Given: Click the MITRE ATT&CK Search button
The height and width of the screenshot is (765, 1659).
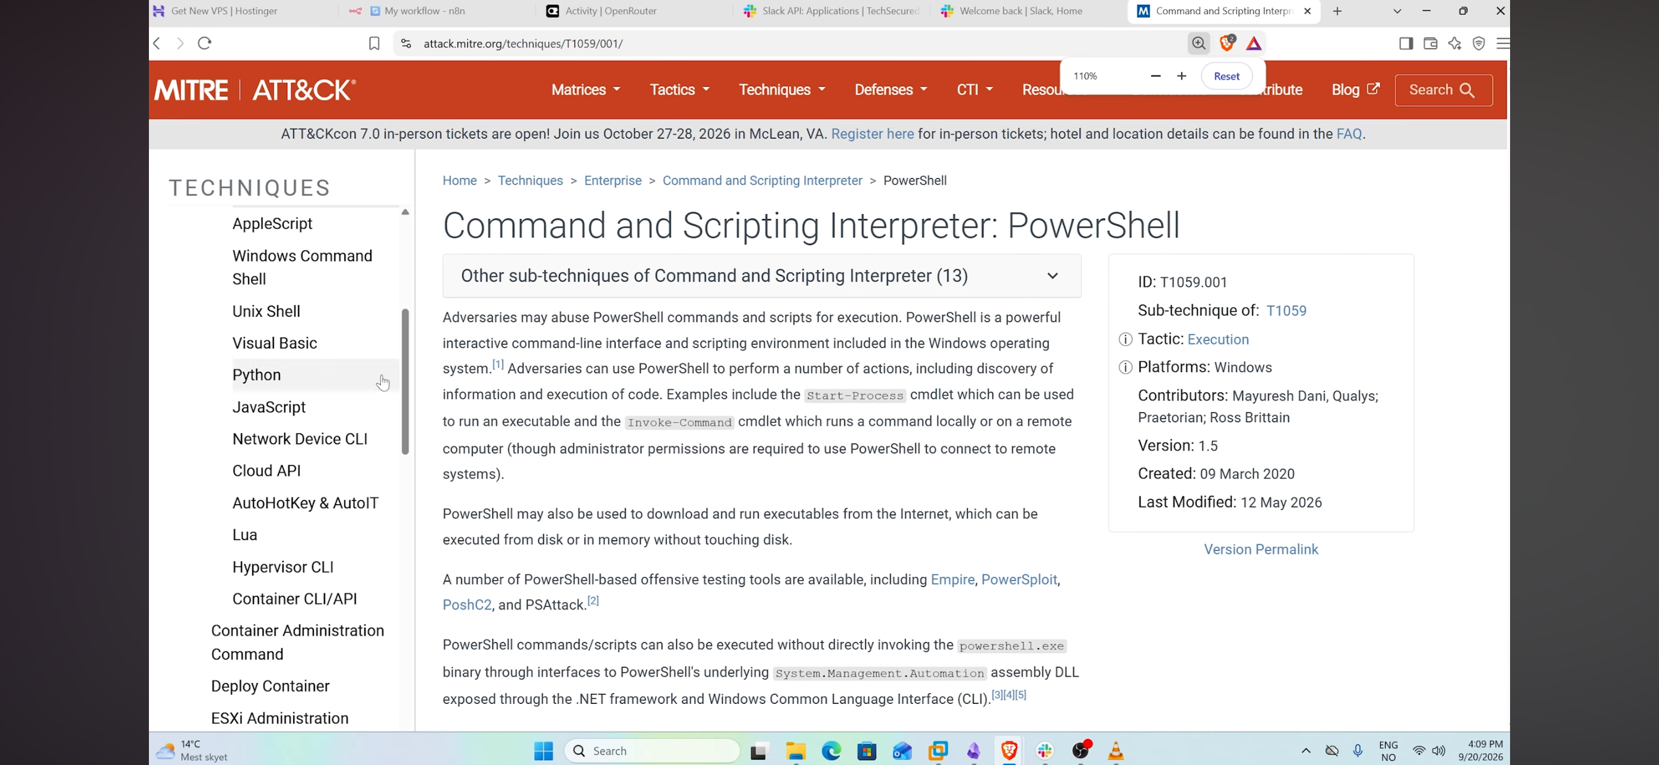Looking at the screenshot, I should 1443,90.
